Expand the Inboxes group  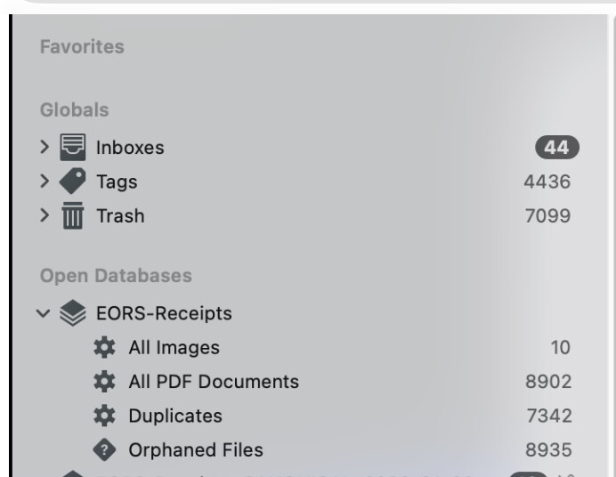coord(45,148)
